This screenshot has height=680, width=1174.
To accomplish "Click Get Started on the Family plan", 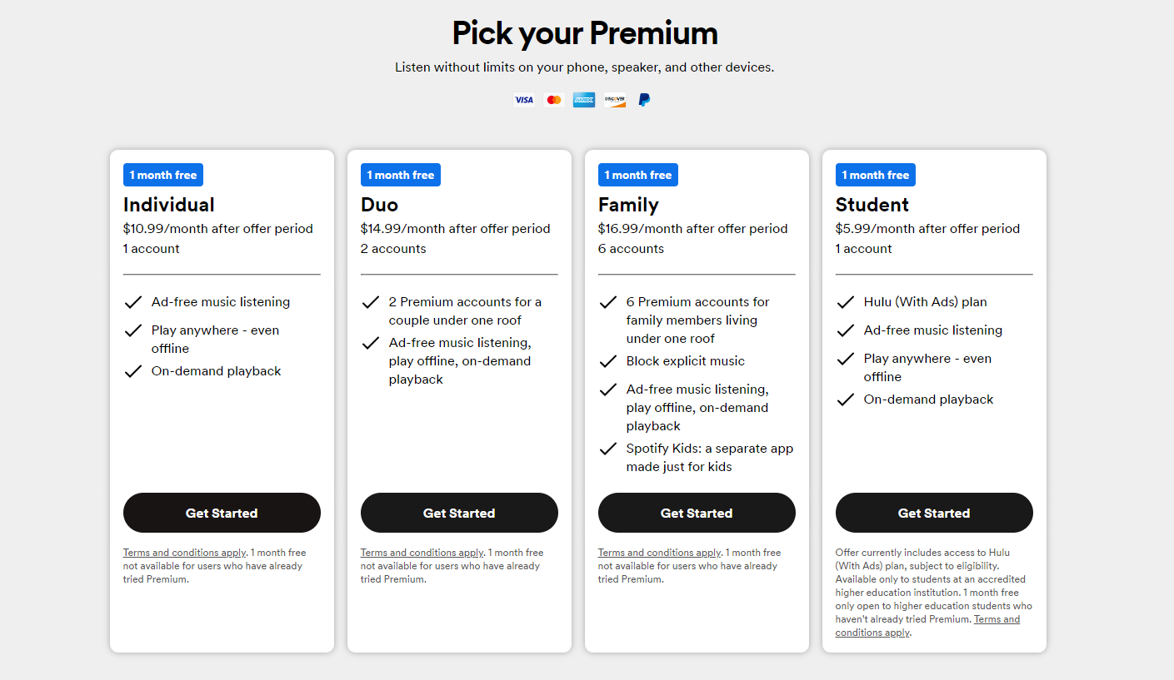I will coord(697,513).
